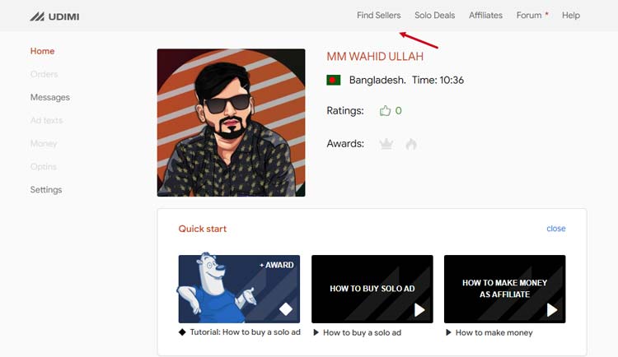
Task: Open Messages in the sidebar
Action: click(x=50, y=97)
